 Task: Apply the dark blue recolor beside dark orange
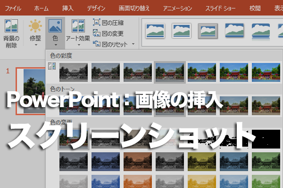point(106,162)
